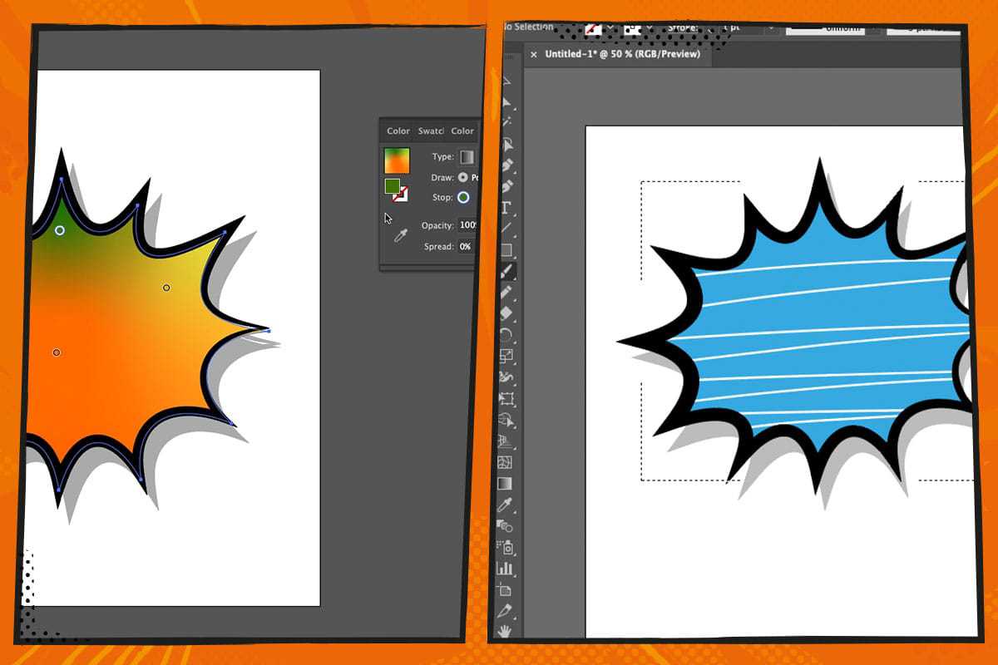Open the Uniform width profile dropdown
The width and height of the screenshot is (998, 665).
[840, 30]
